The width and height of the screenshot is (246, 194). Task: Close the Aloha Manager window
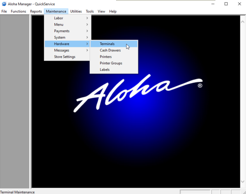(240, 4)
